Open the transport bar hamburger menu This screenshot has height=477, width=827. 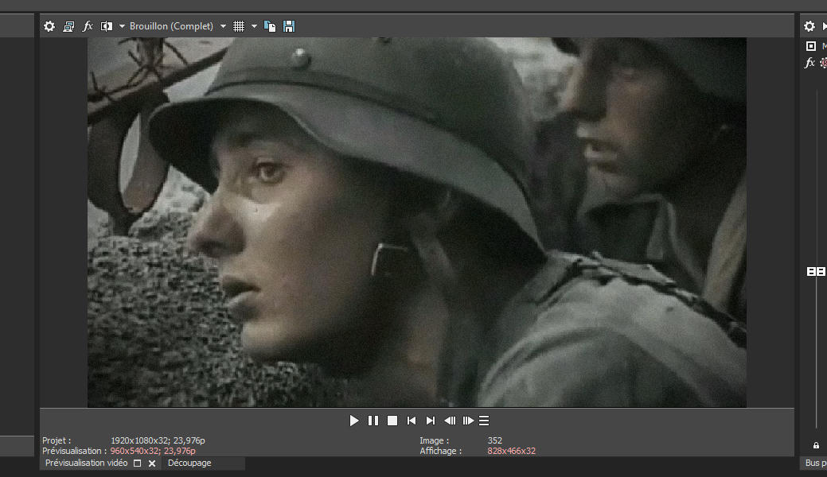click(484, 421)
